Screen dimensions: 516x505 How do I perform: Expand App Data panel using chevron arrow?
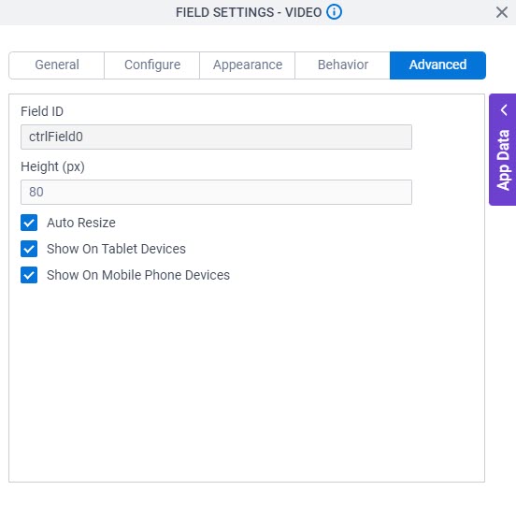click(504, 110)
